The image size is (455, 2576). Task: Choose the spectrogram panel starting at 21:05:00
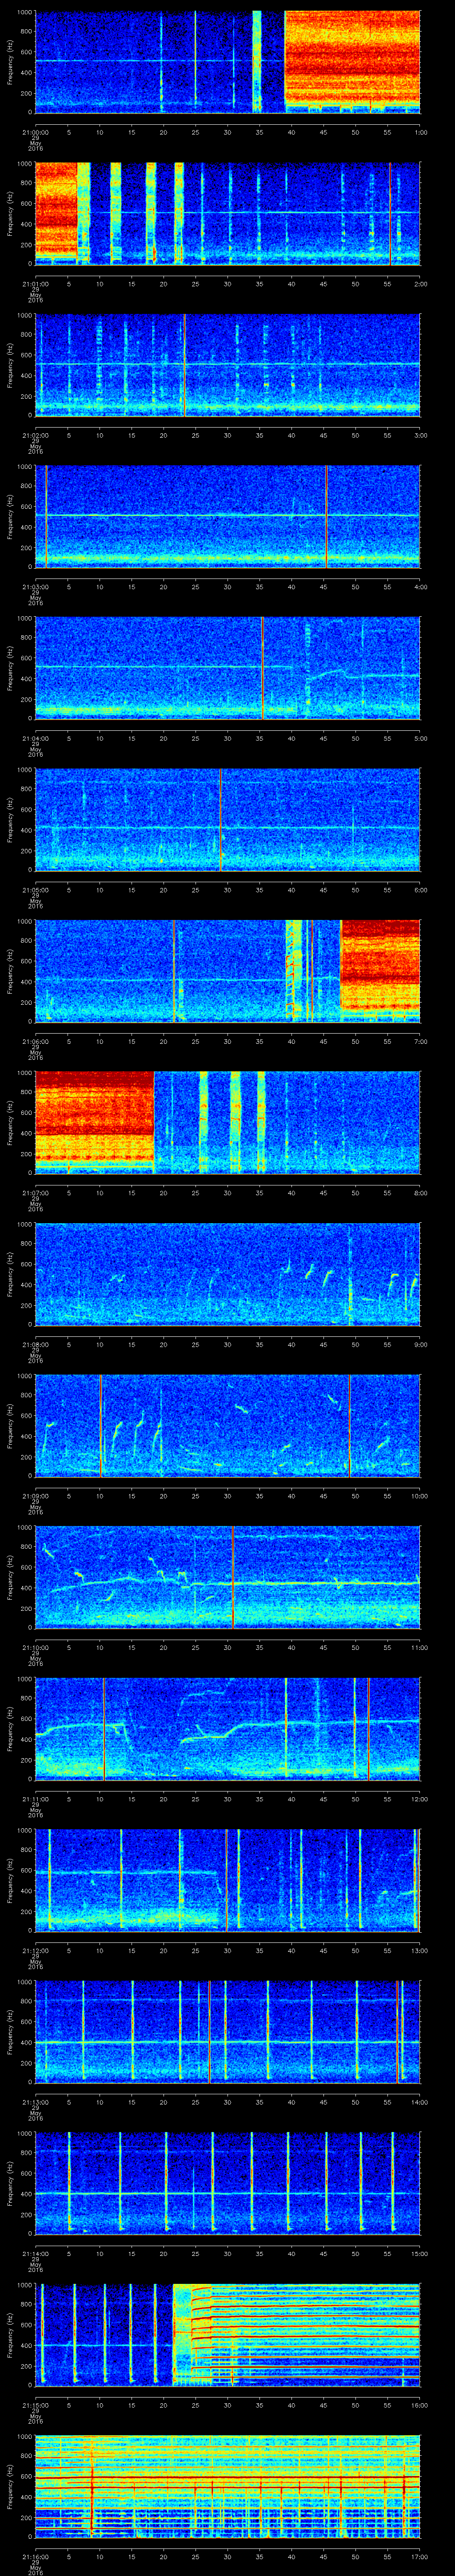tap(228, 819)
